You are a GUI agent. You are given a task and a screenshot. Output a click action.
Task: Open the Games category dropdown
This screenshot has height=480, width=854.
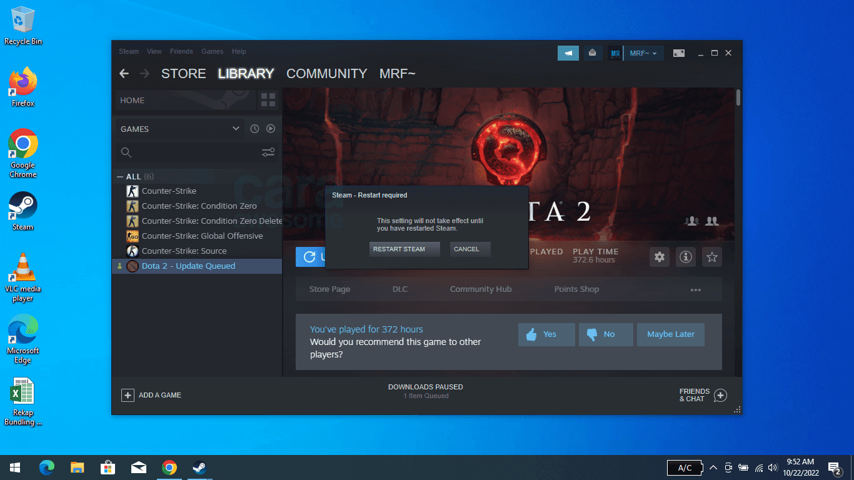tap(180, 129)
